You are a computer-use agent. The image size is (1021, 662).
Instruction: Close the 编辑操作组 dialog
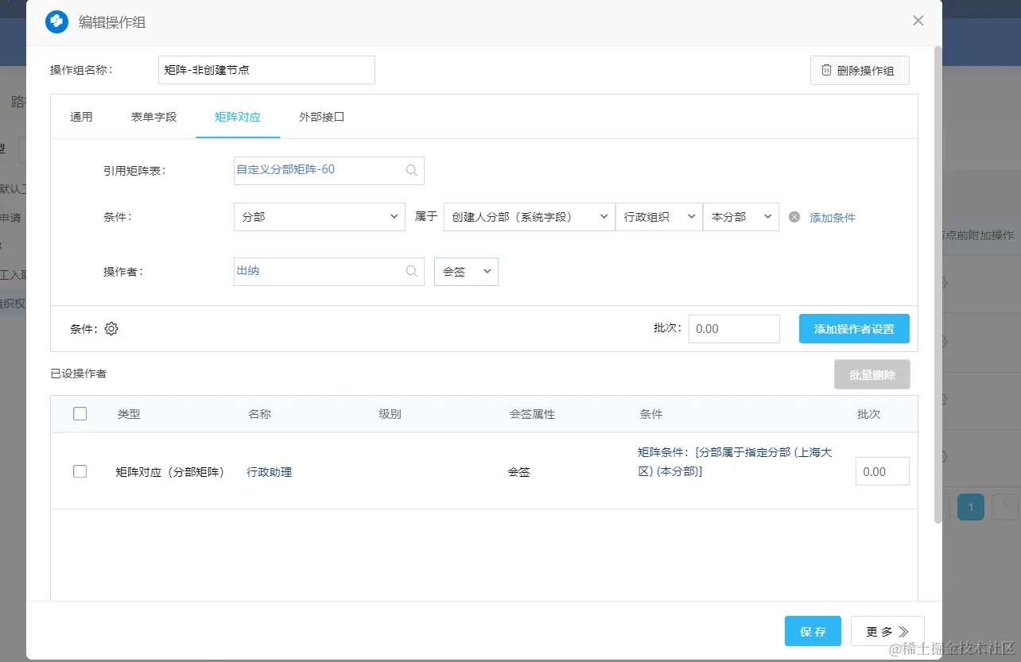click(918, 21)
